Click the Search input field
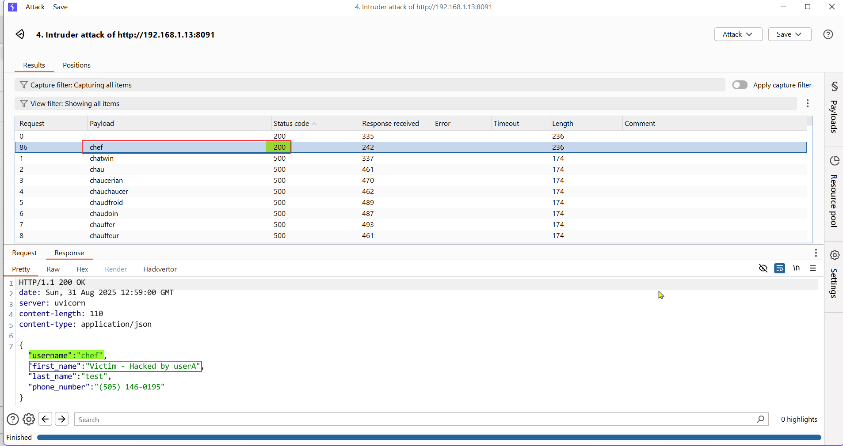This screenshot has height=446, width=843. [x=421, y=419]
